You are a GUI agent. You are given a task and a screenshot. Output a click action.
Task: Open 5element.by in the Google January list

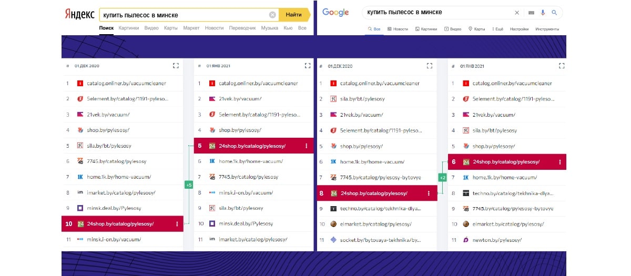(x=513, y=99)
